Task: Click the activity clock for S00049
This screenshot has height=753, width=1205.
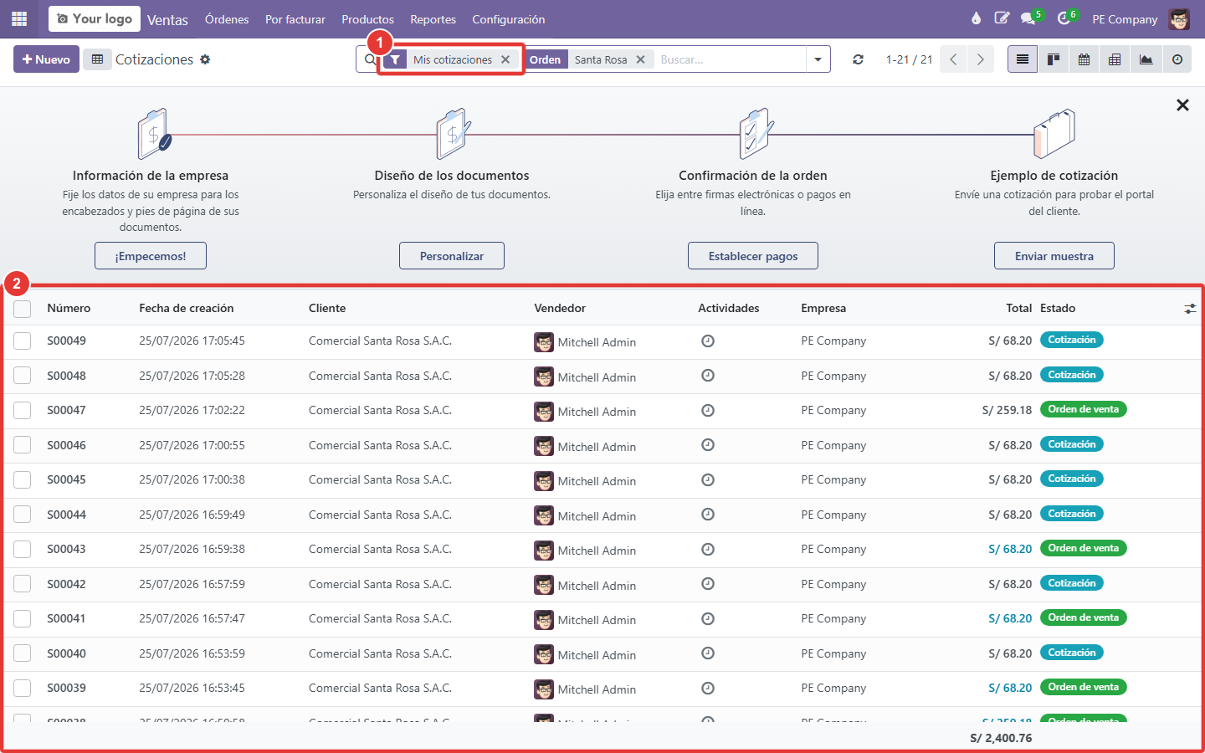Action: point(708,341)
